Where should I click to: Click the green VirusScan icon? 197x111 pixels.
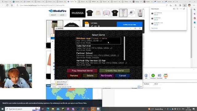pos(153,76)
